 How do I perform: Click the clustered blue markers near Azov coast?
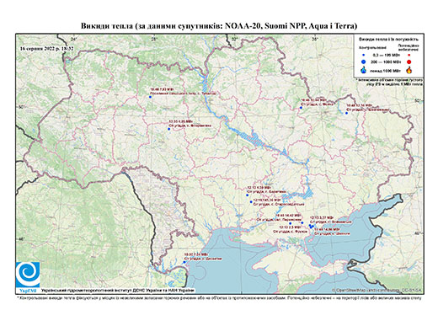coord(311,226)
